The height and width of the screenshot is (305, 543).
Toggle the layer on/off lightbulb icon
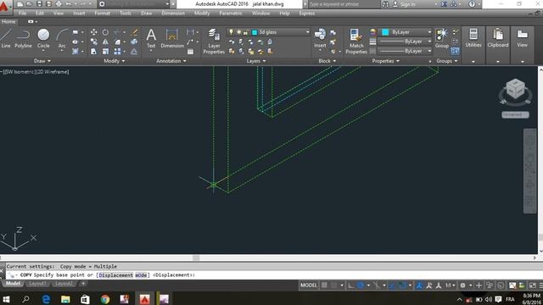[x=231, y=32]
